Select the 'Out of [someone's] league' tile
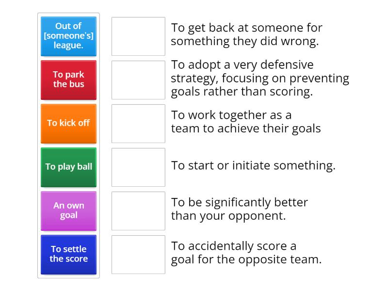The image size is (388, 291). tap(68, 36)
